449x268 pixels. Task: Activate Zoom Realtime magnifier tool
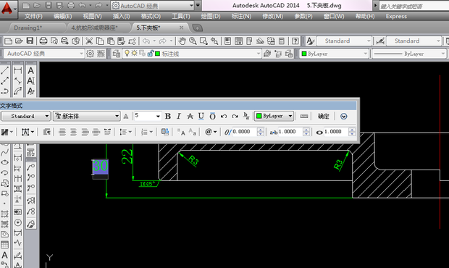193,41
